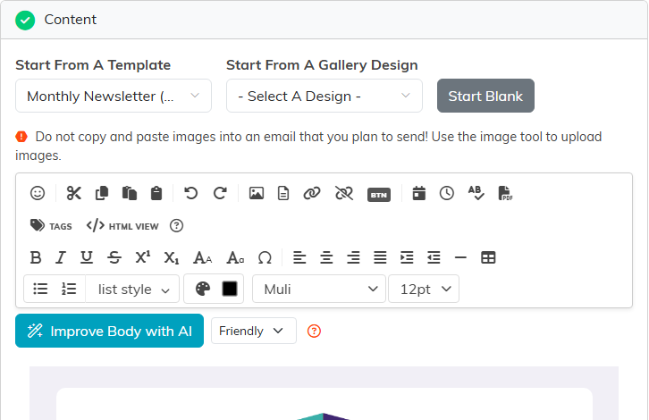Insert date with calendar icon

pos(419,193)
